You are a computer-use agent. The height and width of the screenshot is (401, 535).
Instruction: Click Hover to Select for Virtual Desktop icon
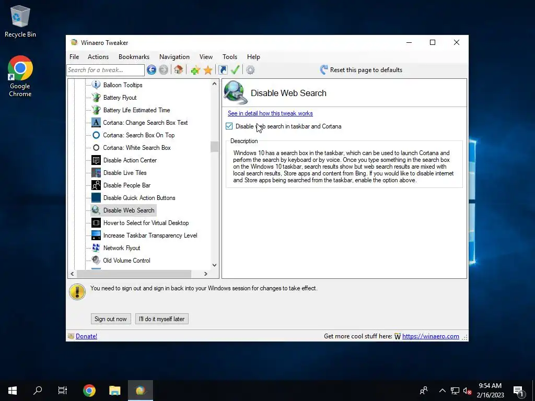point(96,222)
